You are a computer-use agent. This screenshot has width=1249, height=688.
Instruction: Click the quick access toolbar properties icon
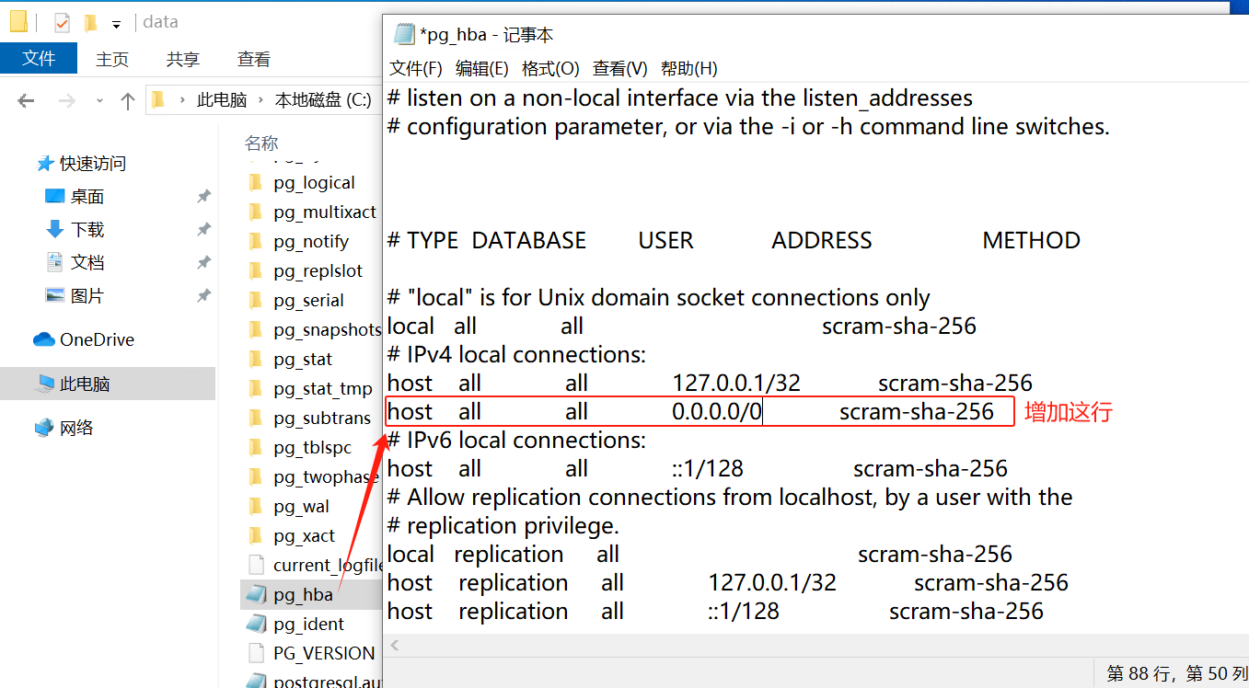coord(63,22)
